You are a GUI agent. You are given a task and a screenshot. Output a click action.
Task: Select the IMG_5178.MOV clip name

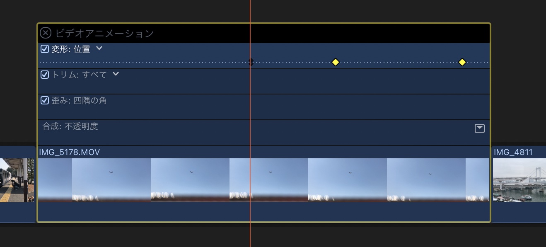pos(69,152)
